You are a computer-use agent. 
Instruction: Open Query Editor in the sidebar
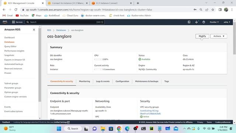(10, 47)
